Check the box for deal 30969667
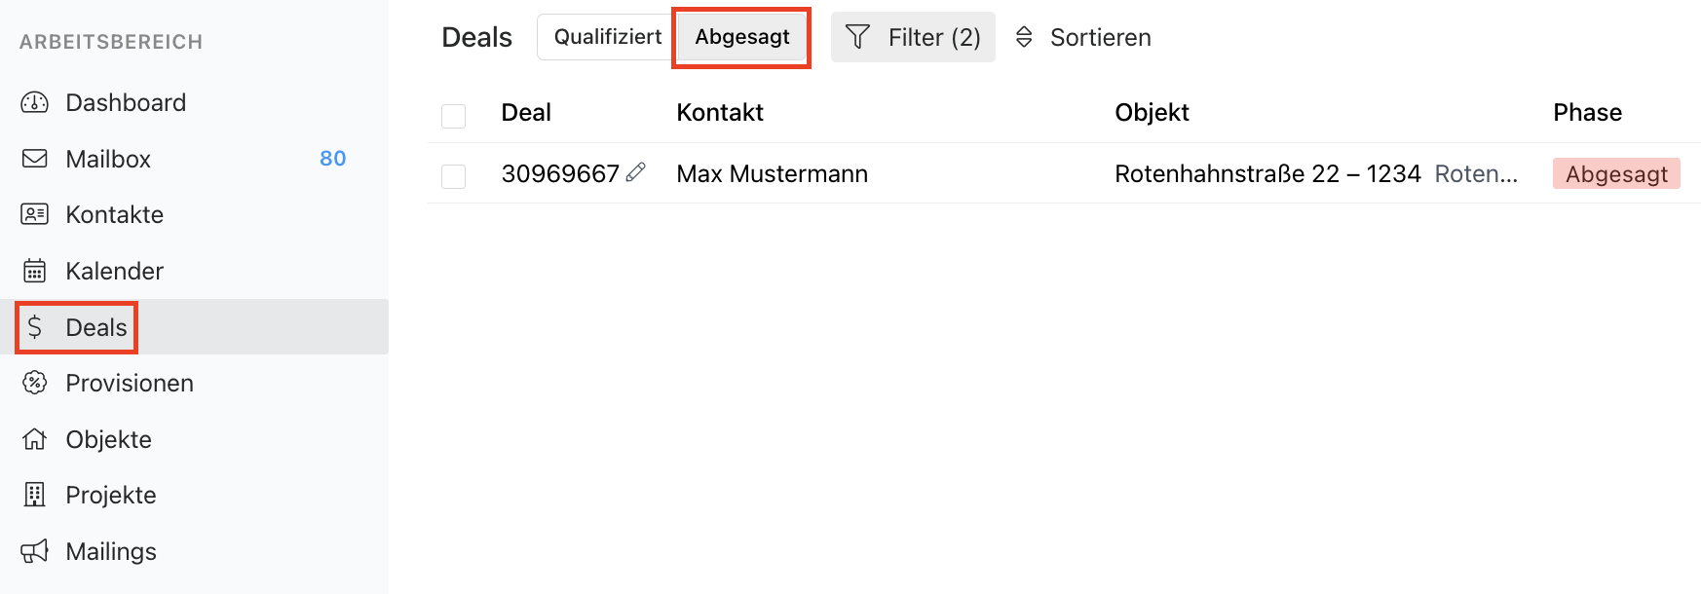This screenshot has width=1701, height=594. pos(453,176)
